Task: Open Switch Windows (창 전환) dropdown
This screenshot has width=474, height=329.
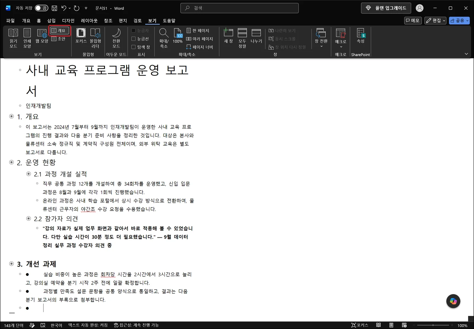Action: (x=321, y=38)
